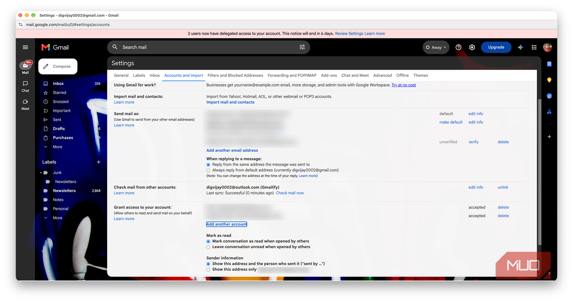
Task: Create new label plus icon
Action: (99, 162)
